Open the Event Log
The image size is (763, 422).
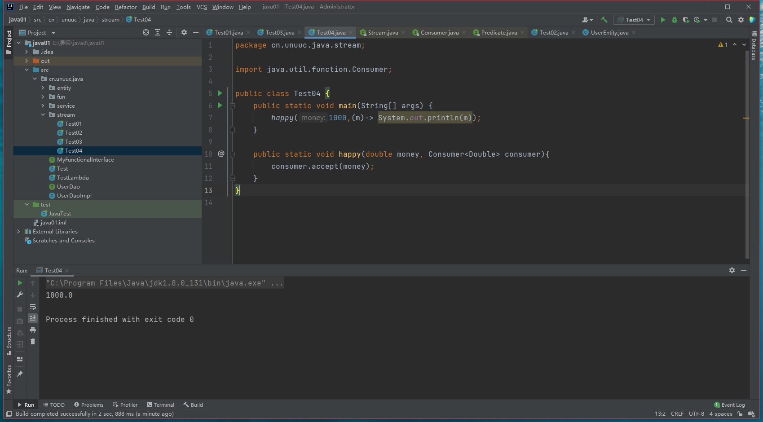(729, 405)
